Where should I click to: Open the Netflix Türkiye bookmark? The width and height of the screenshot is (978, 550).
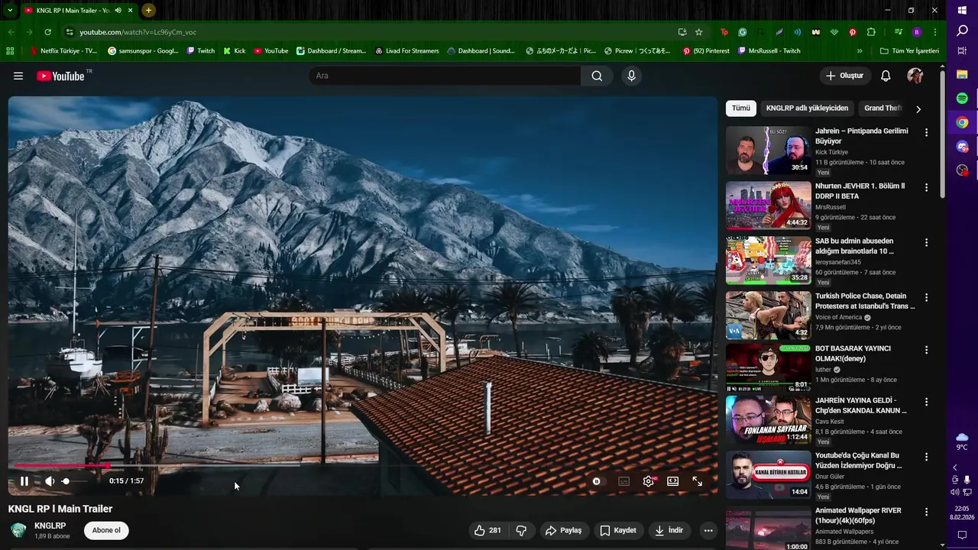click(63, 51)
